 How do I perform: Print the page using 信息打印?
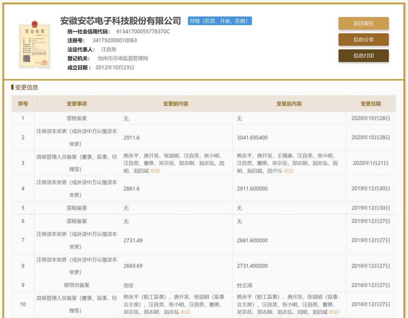point(363,56)
